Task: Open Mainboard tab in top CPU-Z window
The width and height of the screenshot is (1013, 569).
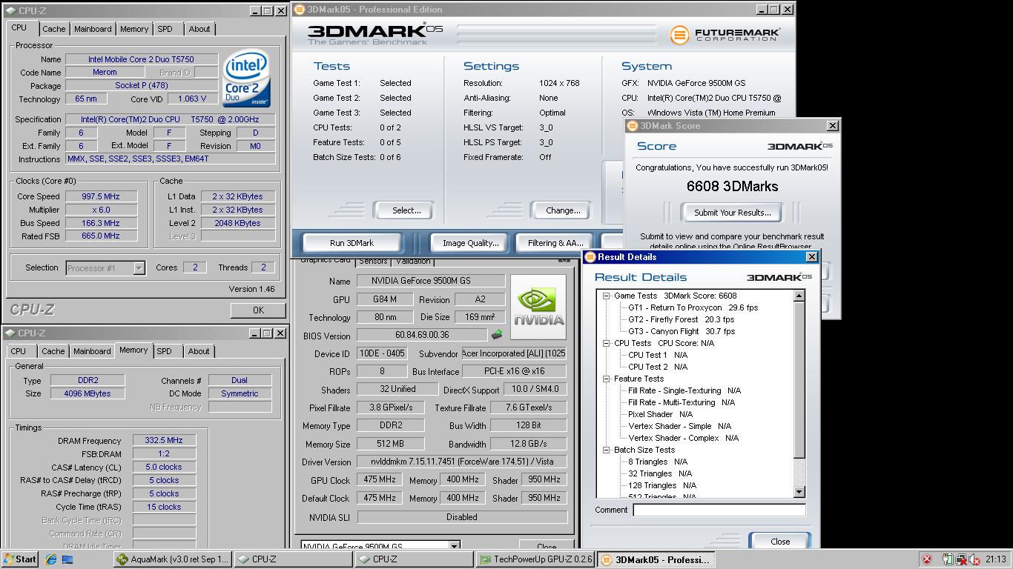Action: 93,29
